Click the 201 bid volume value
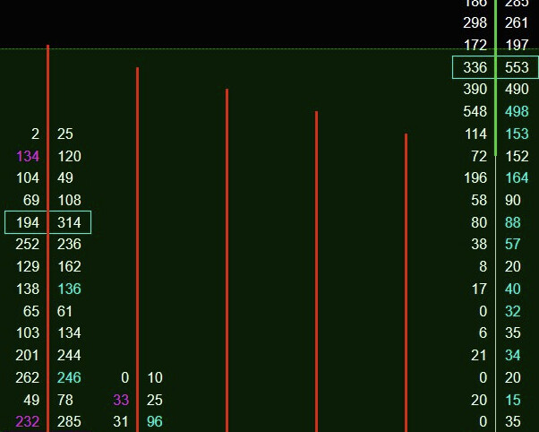Viewport: 539px width, 432px height. pyautogui.click(x=28, y=355)
